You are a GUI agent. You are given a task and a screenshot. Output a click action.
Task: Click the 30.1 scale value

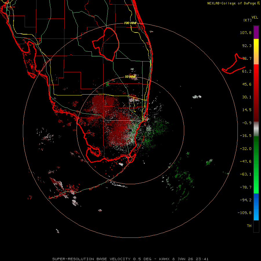pyautogui.click(x=247, y=97)
